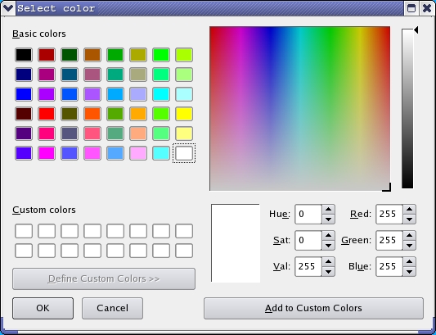This screenshot has height=335, width=436.
Task: Focus the Val value field
Action: click(308, 266)
